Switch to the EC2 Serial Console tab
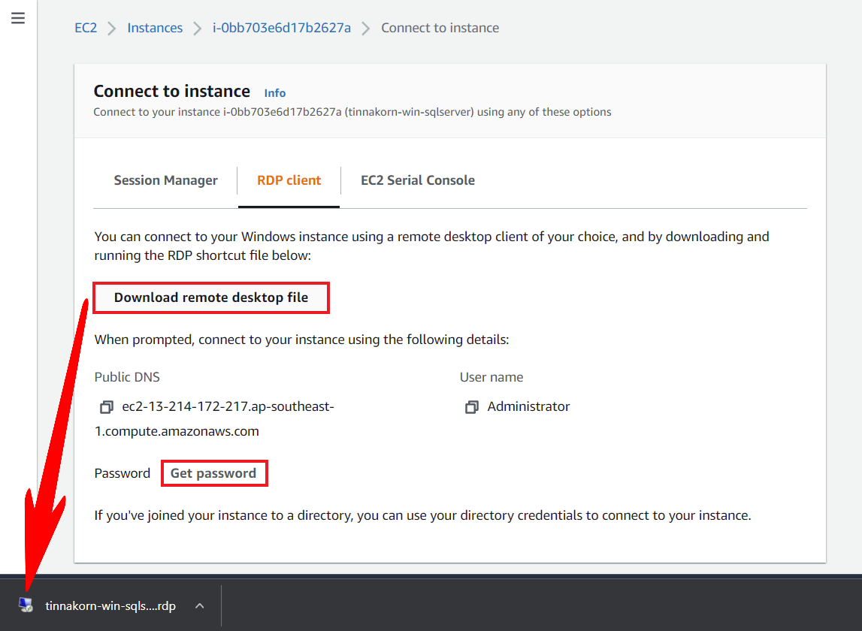 point(417,180)
